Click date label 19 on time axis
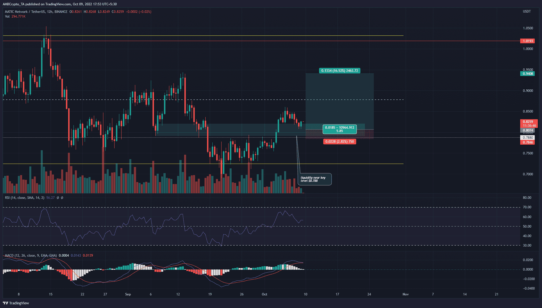 (x=210, y=294)
